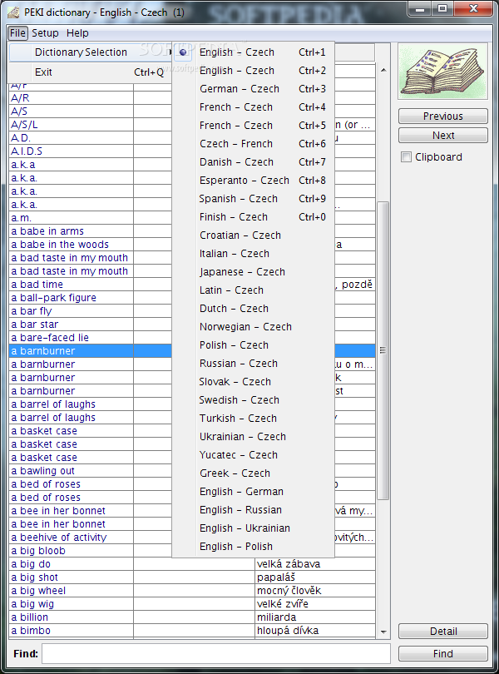Viewport: 499px width, 674px height.
Task: Open the Setup menu
Action: (45, 33)
